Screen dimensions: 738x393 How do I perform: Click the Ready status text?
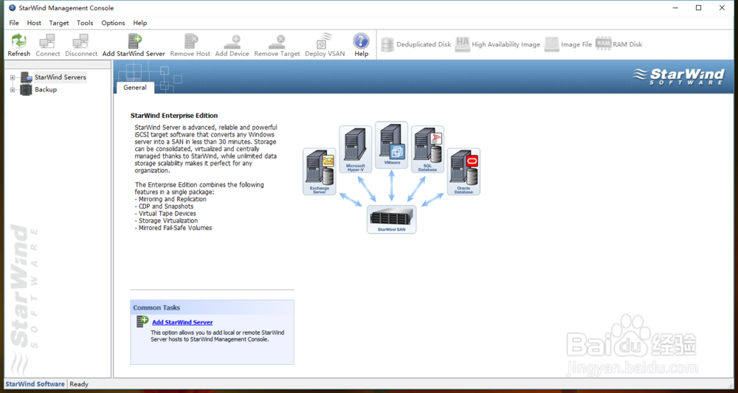tap(79, 384)
